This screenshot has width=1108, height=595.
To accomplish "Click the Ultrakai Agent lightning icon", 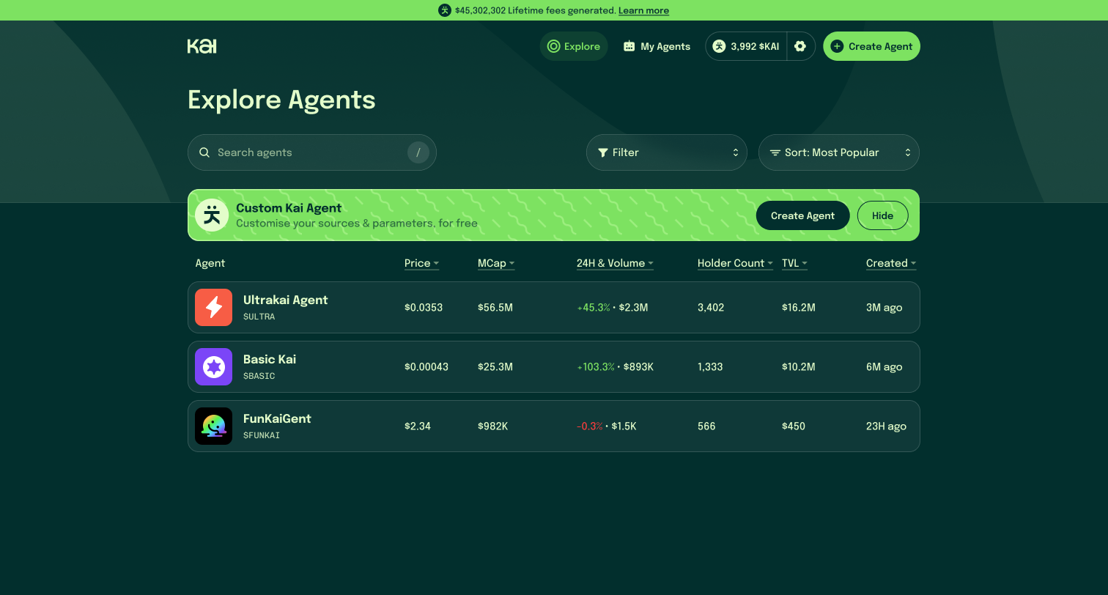I will [213, 308].
